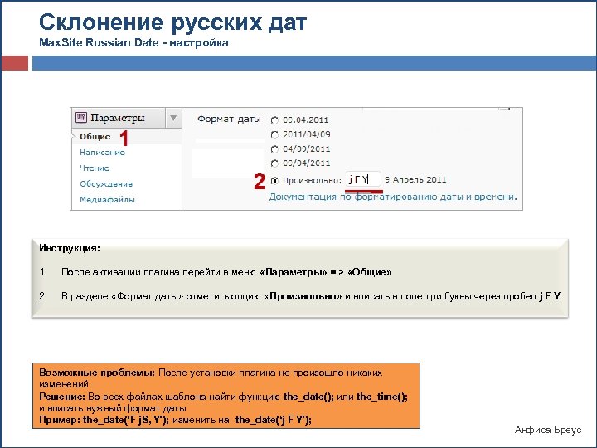Open the Написание submenu item
The image size is (597, 448).
pos(103,153)
